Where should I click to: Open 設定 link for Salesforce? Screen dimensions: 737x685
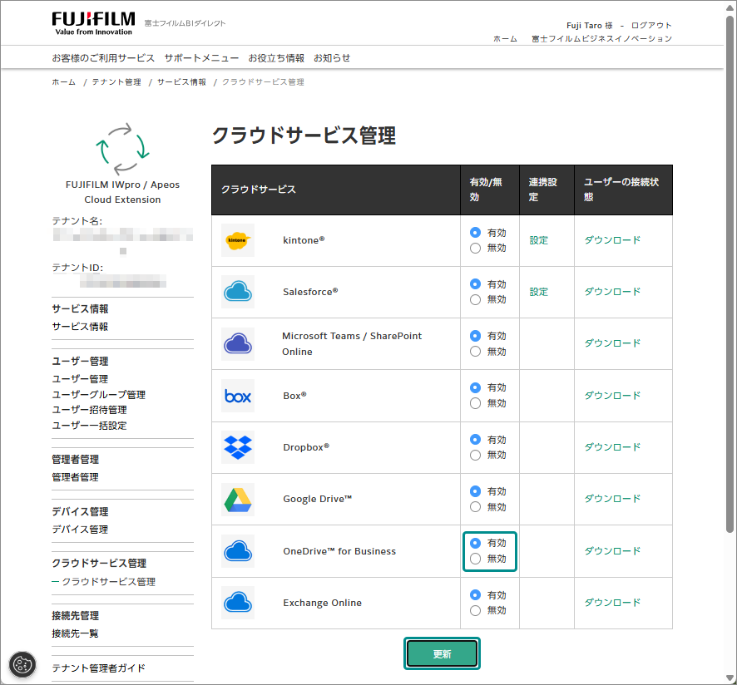(539, 292)
